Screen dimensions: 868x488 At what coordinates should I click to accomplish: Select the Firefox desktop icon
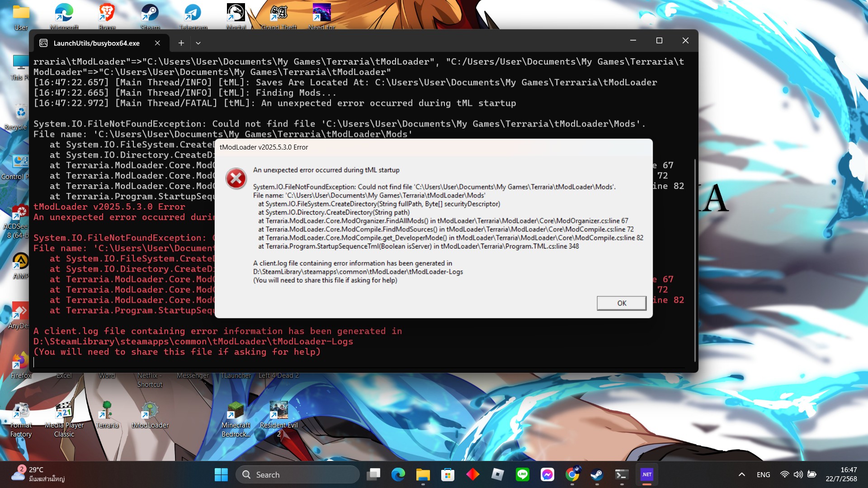pyautogui.click(x=21, y=365)
